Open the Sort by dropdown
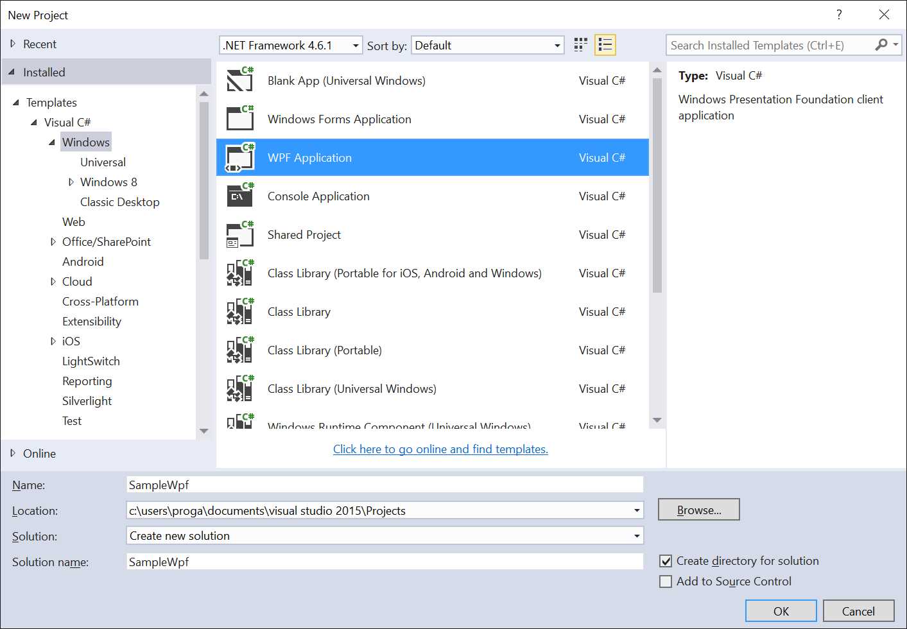907x629 pixels. click(556, 45)
